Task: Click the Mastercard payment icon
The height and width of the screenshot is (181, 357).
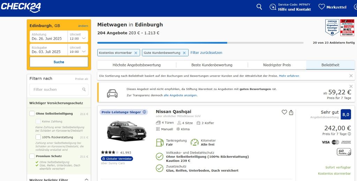Action: 335,142
